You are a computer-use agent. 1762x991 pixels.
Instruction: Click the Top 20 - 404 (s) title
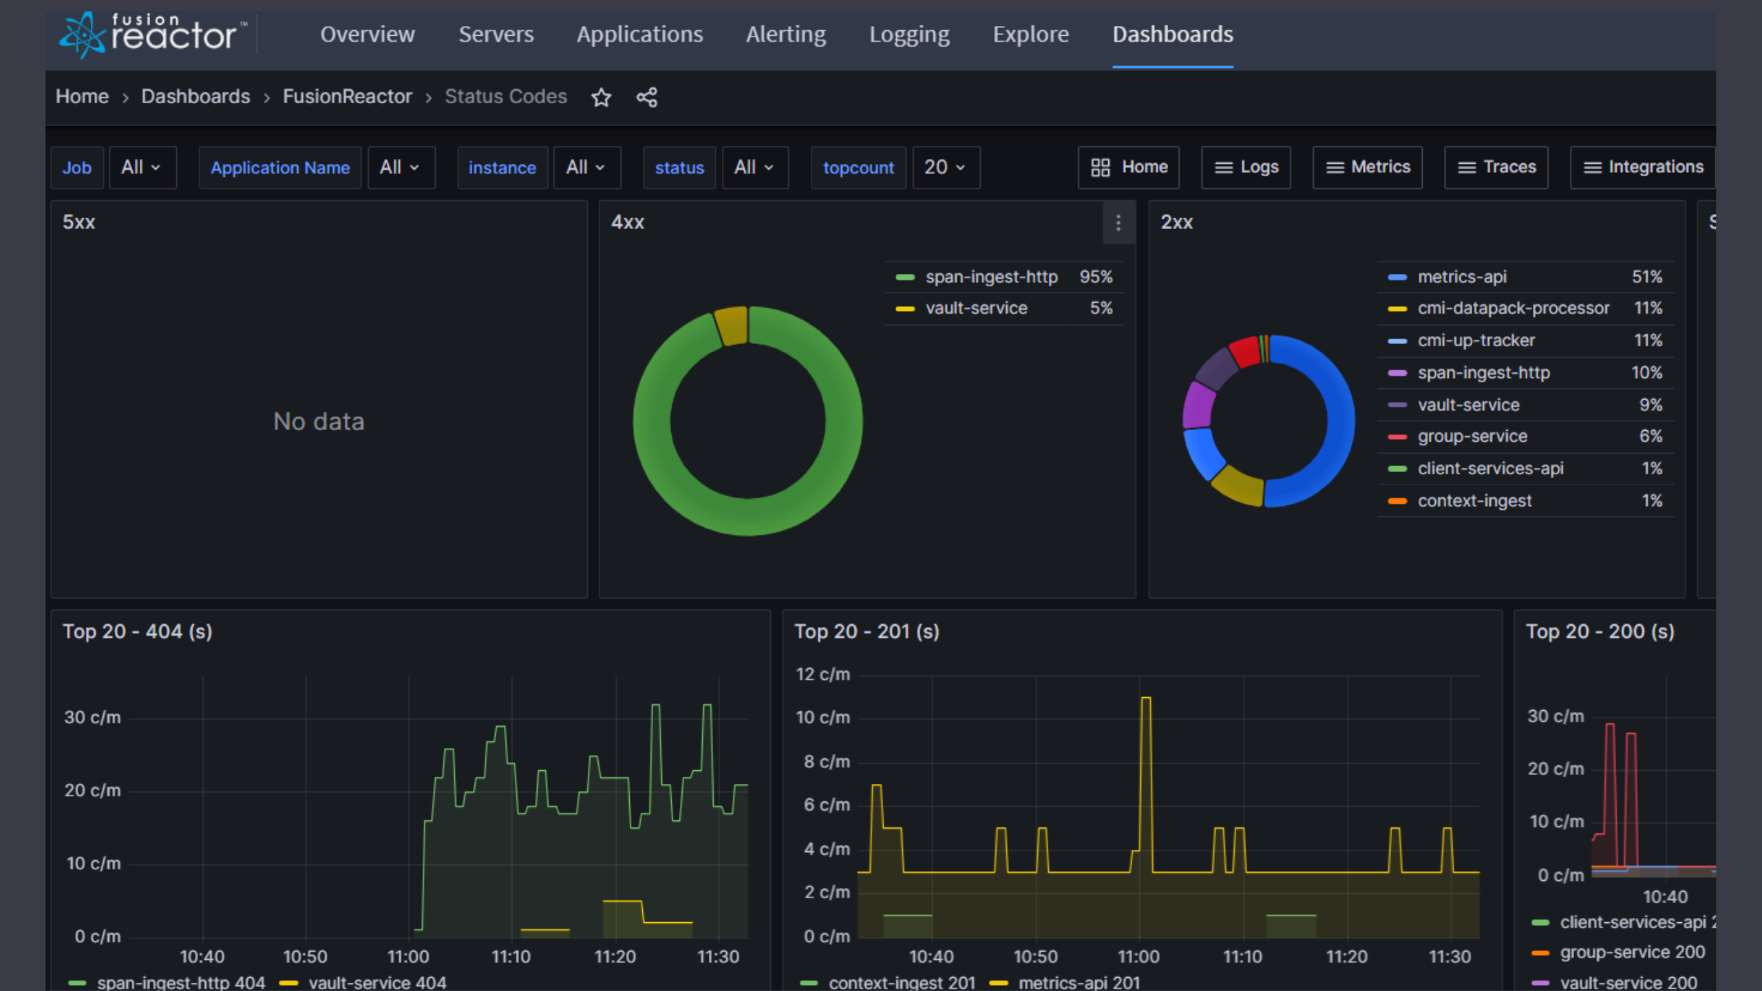click(x=137, y=632)
